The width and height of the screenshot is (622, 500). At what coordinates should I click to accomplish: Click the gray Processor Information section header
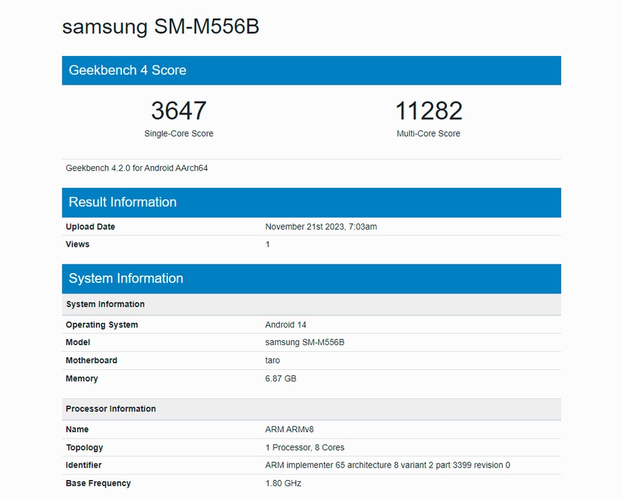pyautogui.click(x=311, y=409)
